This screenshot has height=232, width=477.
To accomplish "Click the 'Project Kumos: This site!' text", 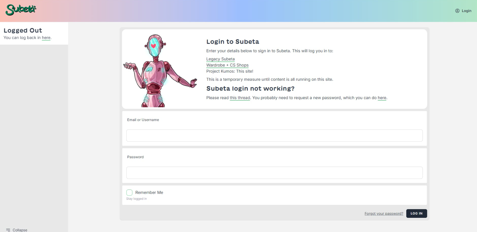I will click(x=230, y=71).
